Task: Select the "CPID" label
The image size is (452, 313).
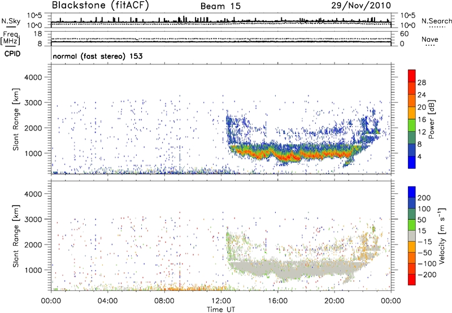Action: click(12, 54)
